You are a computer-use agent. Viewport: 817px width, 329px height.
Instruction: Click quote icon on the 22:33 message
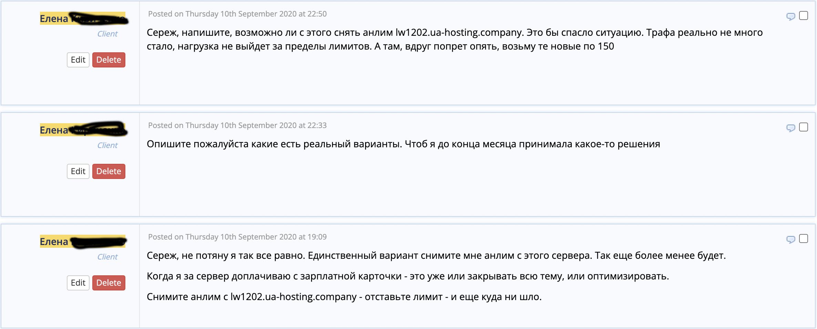(790, 128)
